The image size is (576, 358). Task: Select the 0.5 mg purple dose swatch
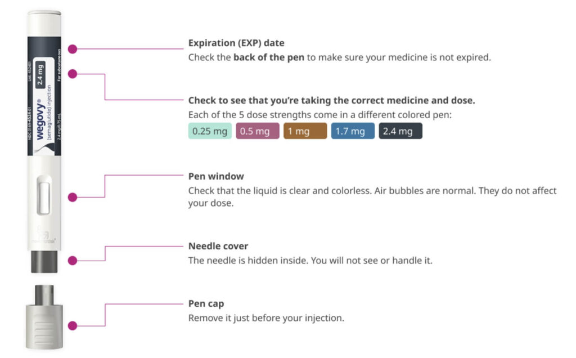pos(257,131)
